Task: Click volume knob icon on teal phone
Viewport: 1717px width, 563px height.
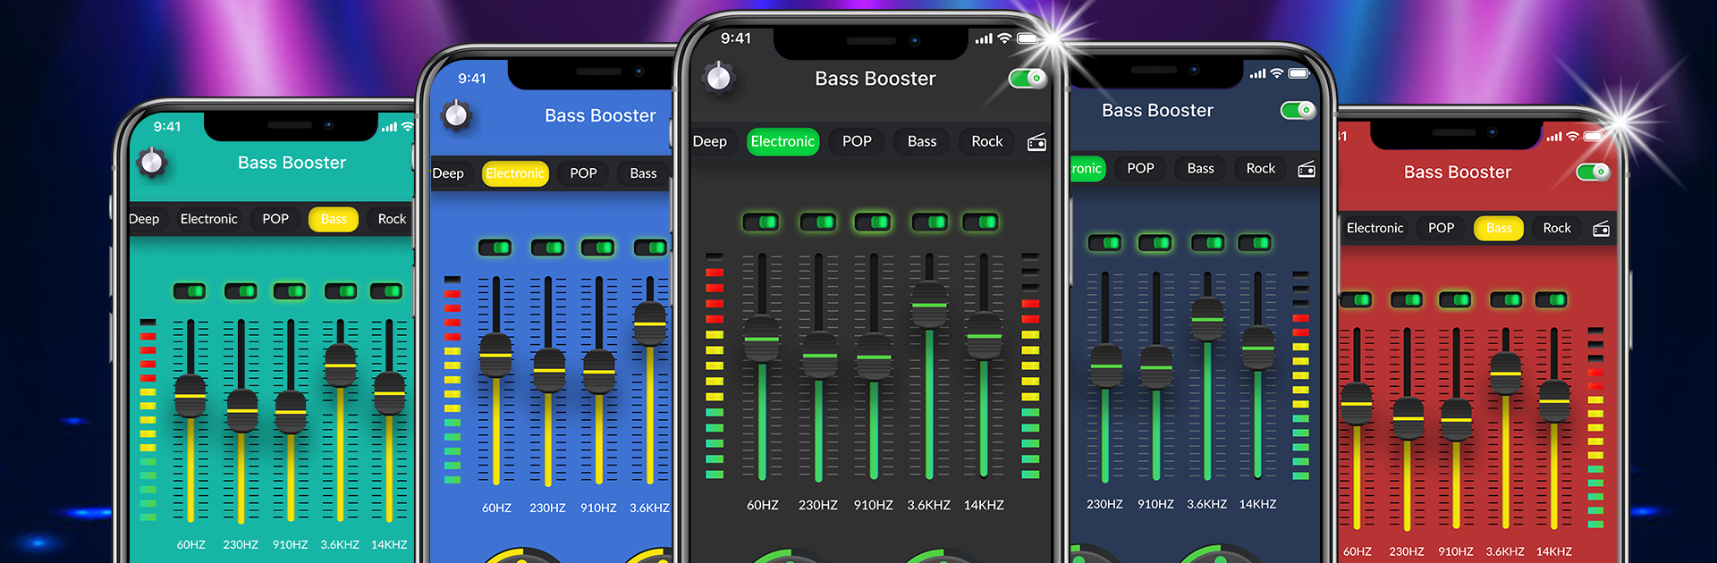Action: 152,163
